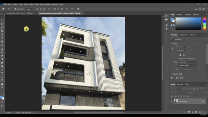
Task: Select the Blur tool
Action: click(2, 63)
